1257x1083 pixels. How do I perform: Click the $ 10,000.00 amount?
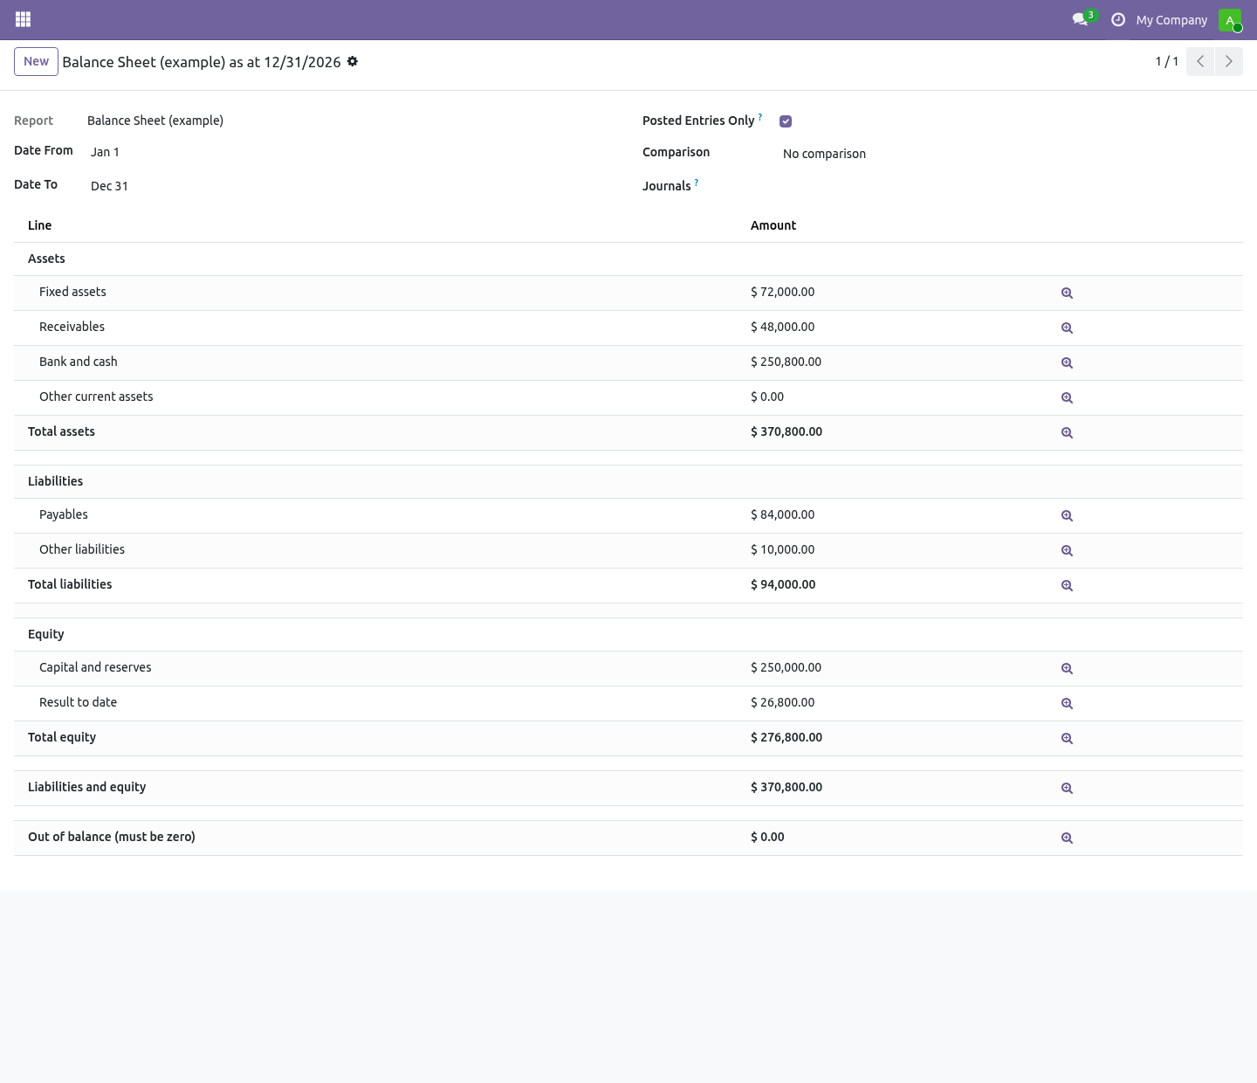pos(783,549)
